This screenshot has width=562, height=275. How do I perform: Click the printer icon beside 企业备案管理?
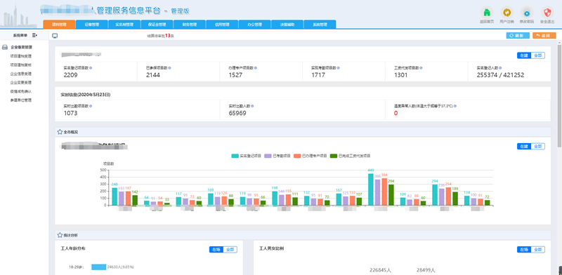click(5, 47)
